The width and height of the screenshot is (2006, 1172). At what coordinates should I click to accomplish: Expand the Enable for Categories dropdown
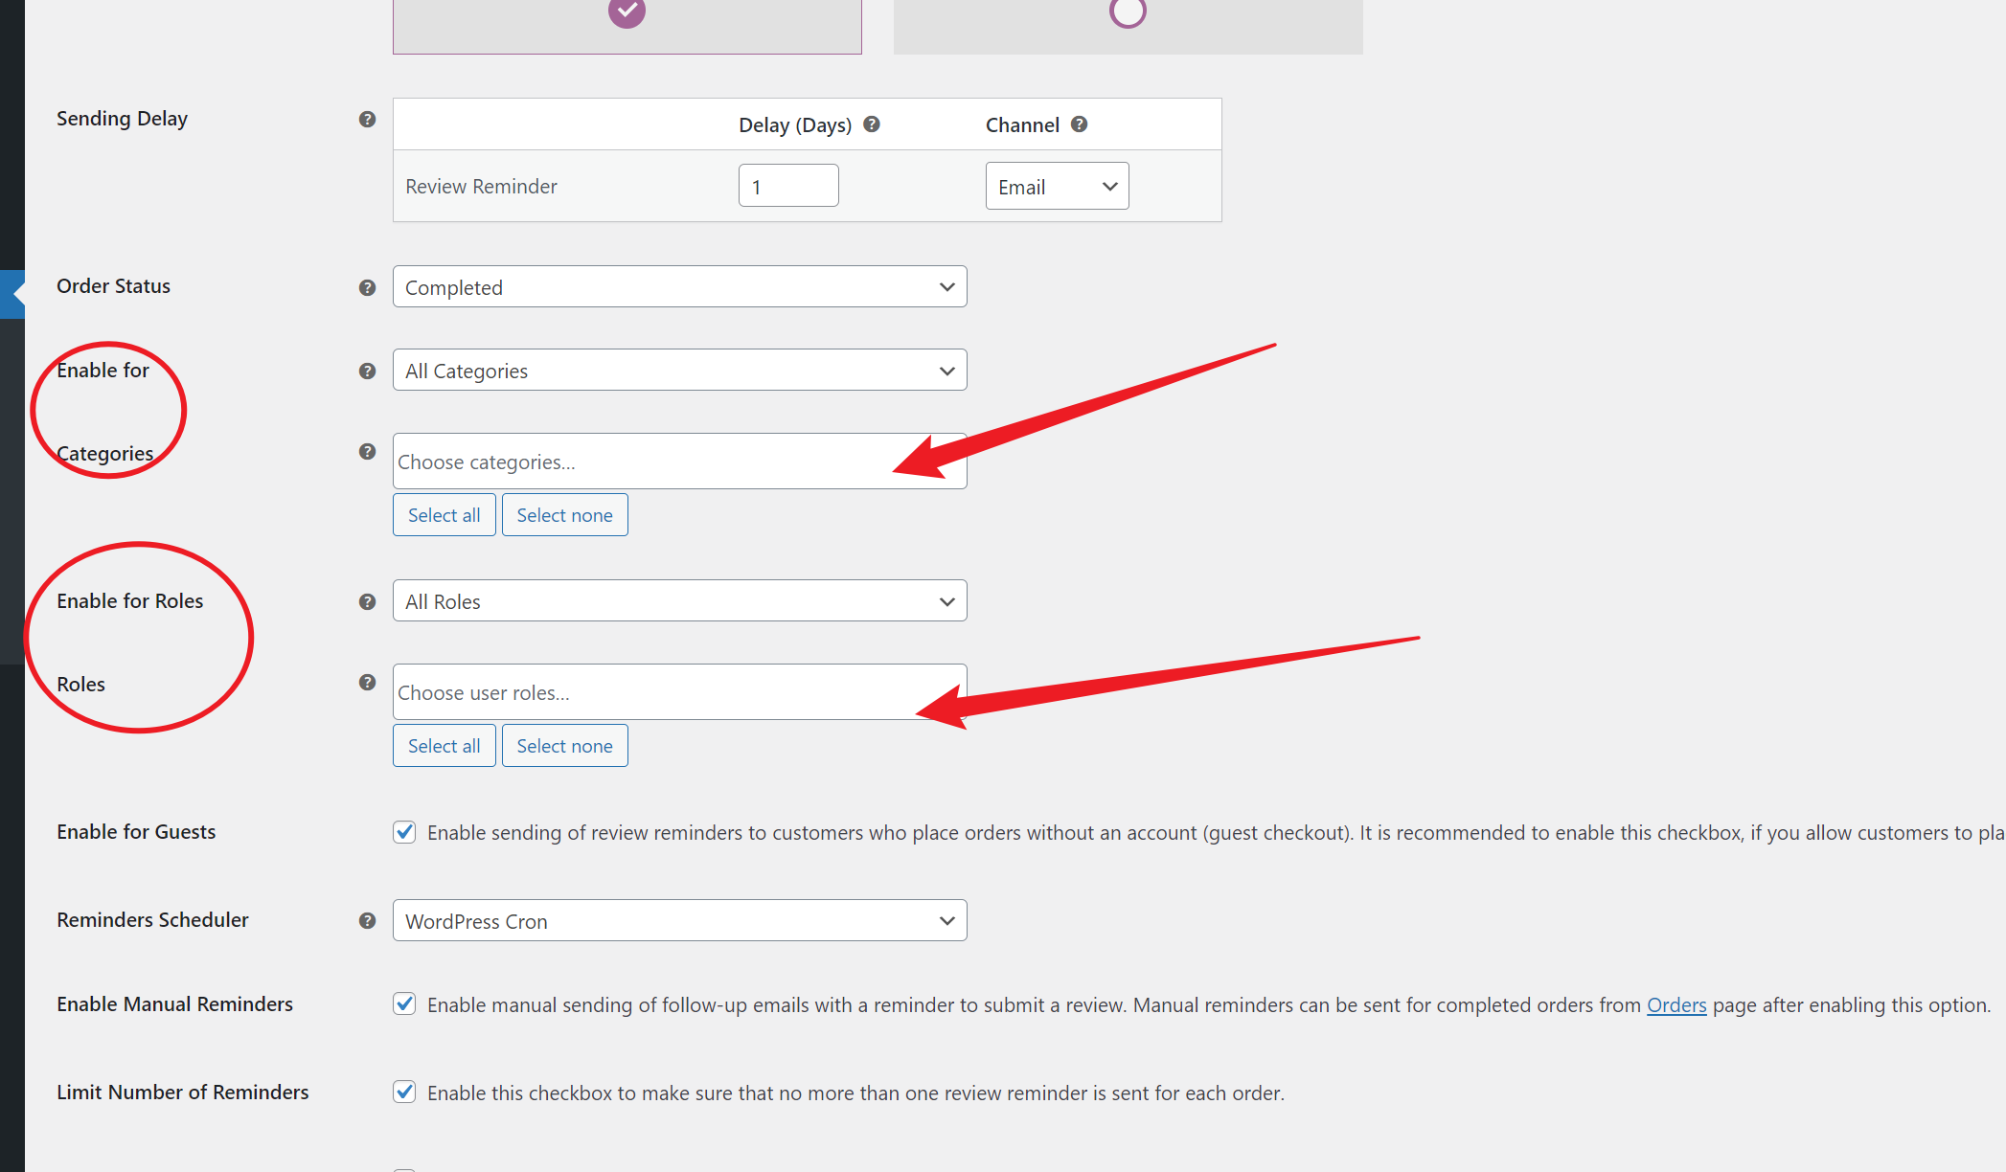(677, 370)
